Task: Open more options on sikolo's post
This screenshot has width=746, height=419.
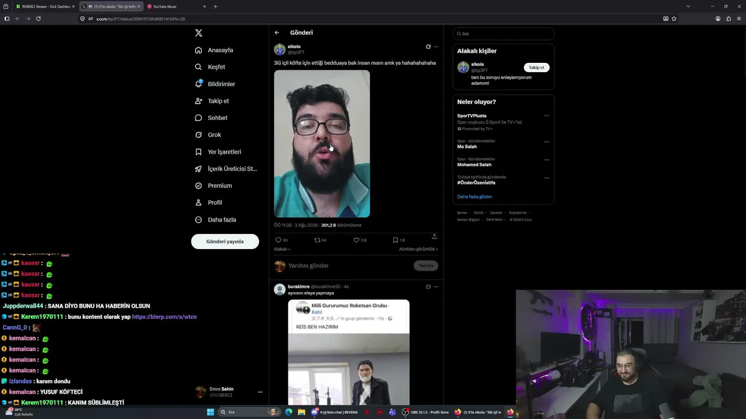Action: point(436,47)
